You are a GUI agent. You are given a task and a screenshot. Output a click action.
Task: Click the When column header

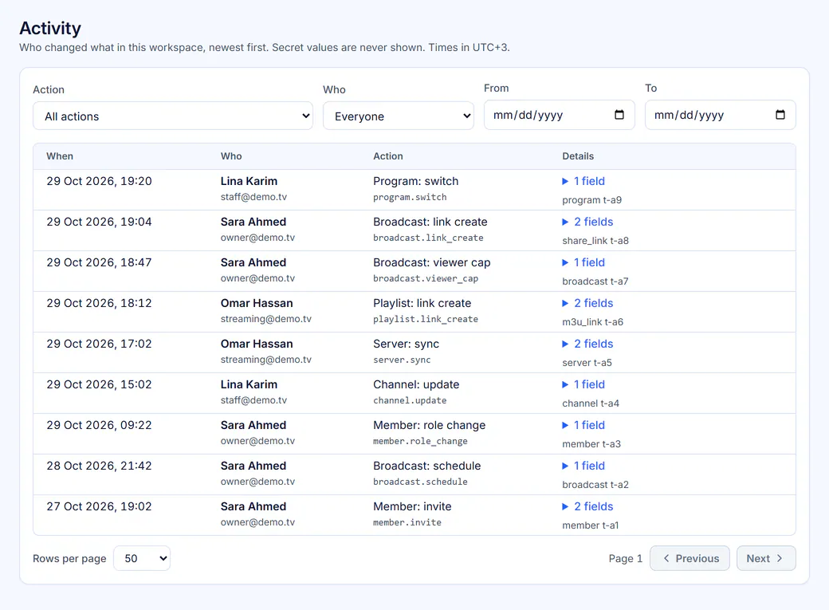(x=60, y=156)
